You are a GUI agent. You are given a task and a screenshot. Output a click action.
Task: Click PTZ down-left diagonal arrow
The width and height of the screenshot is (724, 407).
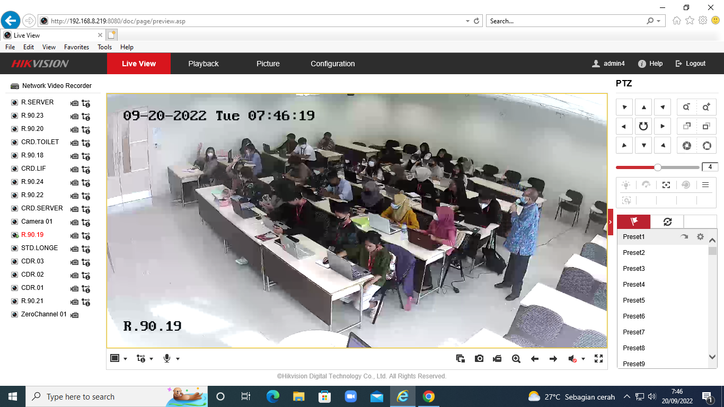point(624,145)
